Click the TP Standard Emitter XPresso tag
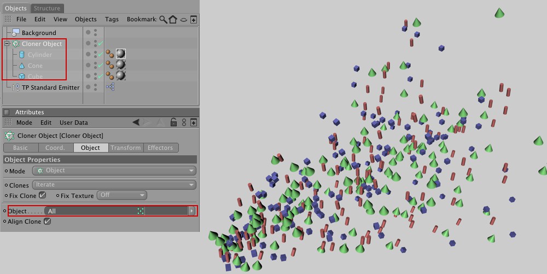 [x=110, y=88]
